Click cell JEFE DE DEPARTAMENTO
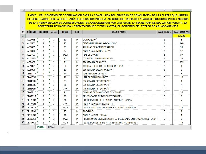Image resolution: width=206 pixels, height=154 pixels. pyautogui.click(x=119, y=77)
